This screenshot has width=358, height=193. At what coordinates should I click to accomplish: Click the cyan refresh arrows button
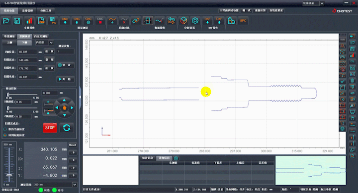tap(67, 128)
